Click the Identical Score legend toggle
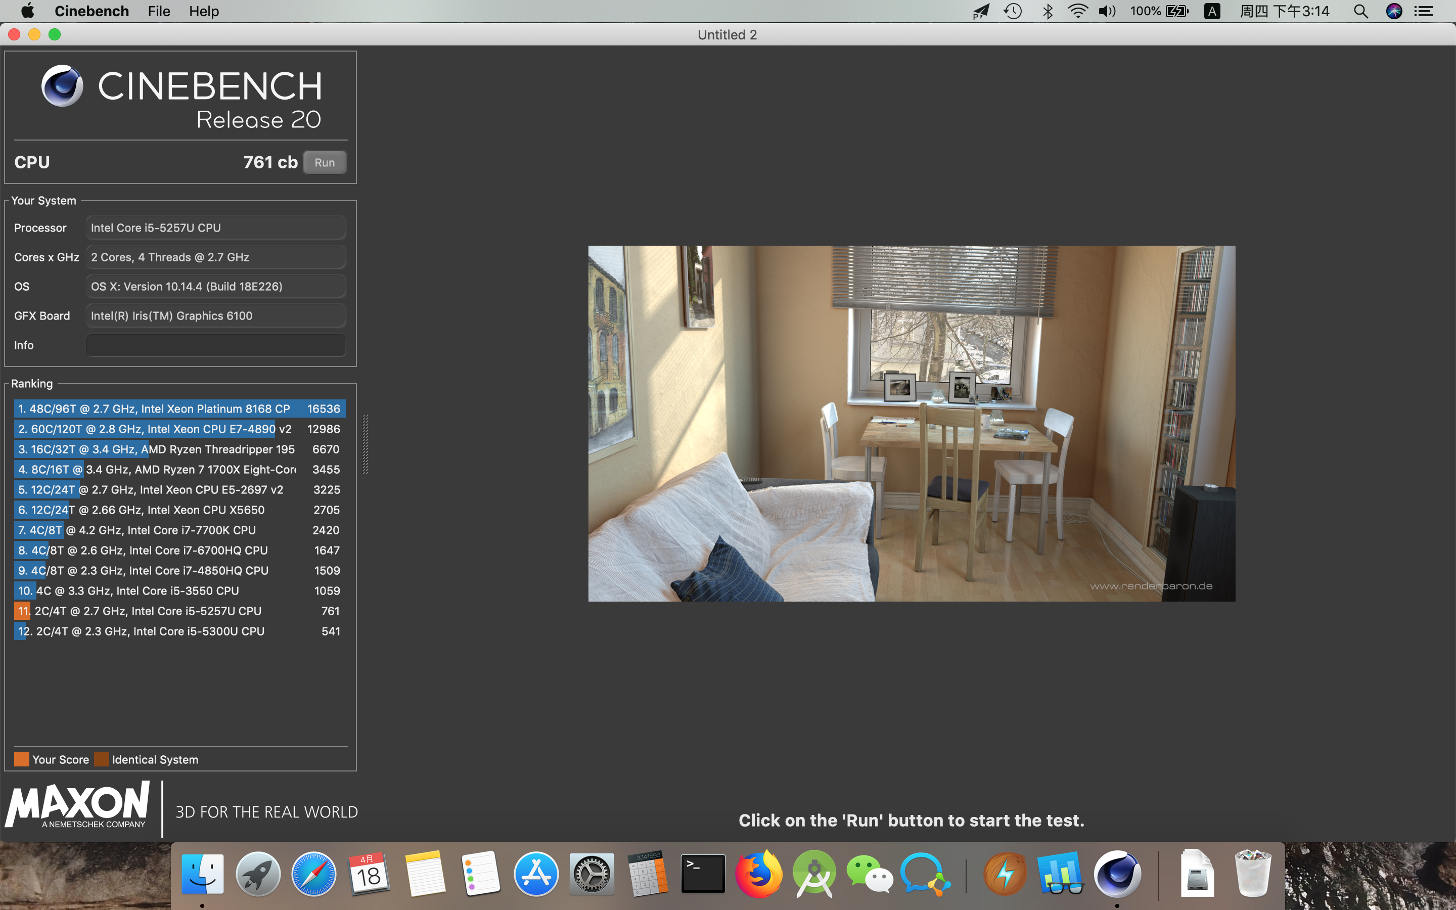 (x=104, y=759)
